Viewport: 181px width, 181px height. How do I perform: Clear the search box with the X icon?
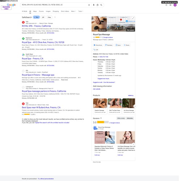(89, 5)
